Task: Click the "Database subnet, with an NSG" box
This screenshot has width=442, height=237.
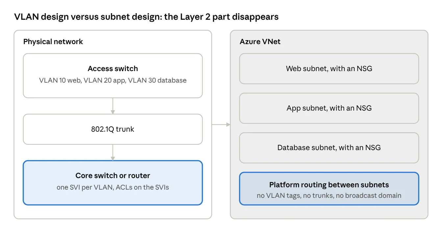Action: tap(329, 148)
